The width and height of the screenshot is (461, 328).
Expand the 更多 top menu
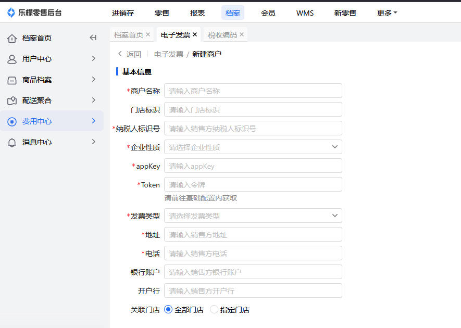pyautogui.click(x=387, y=13)
